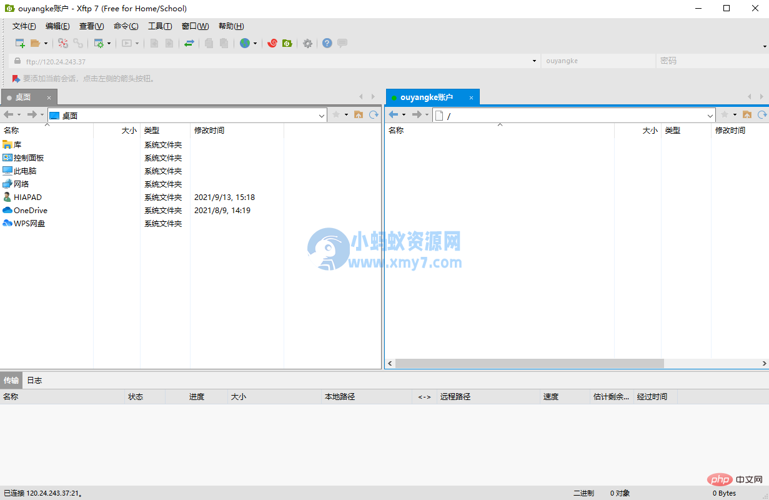
Task: Go back in local pane
Action: [x=9, y=115]
